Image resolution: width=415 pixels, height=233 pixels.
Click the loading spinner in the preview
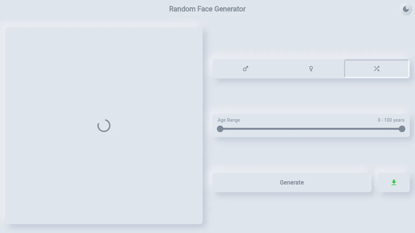[104, 126]
